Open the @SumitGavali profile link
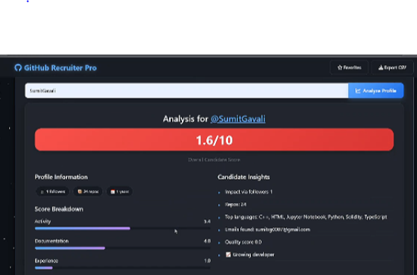 238,119
